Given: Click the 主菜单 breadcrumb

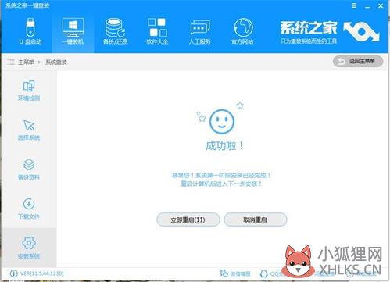Looking at the screenshot, I should (26, 62).
